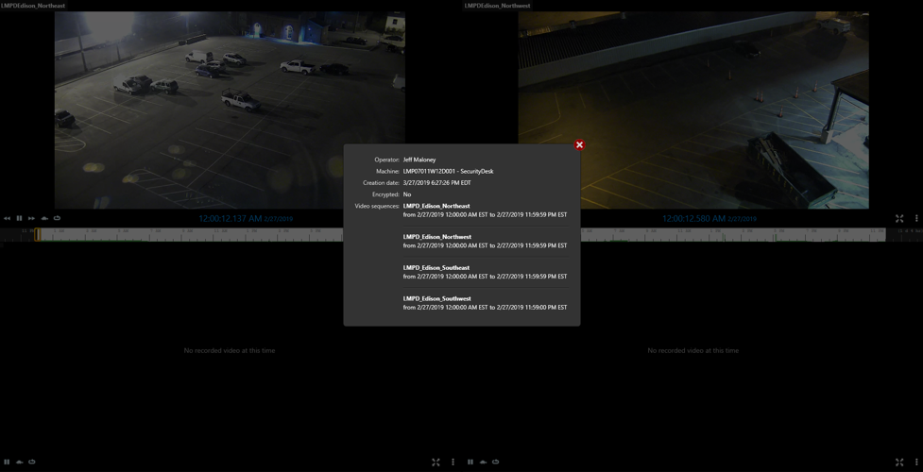
Task: Pause playback in bottom-left empty tile
Action: 8,462
